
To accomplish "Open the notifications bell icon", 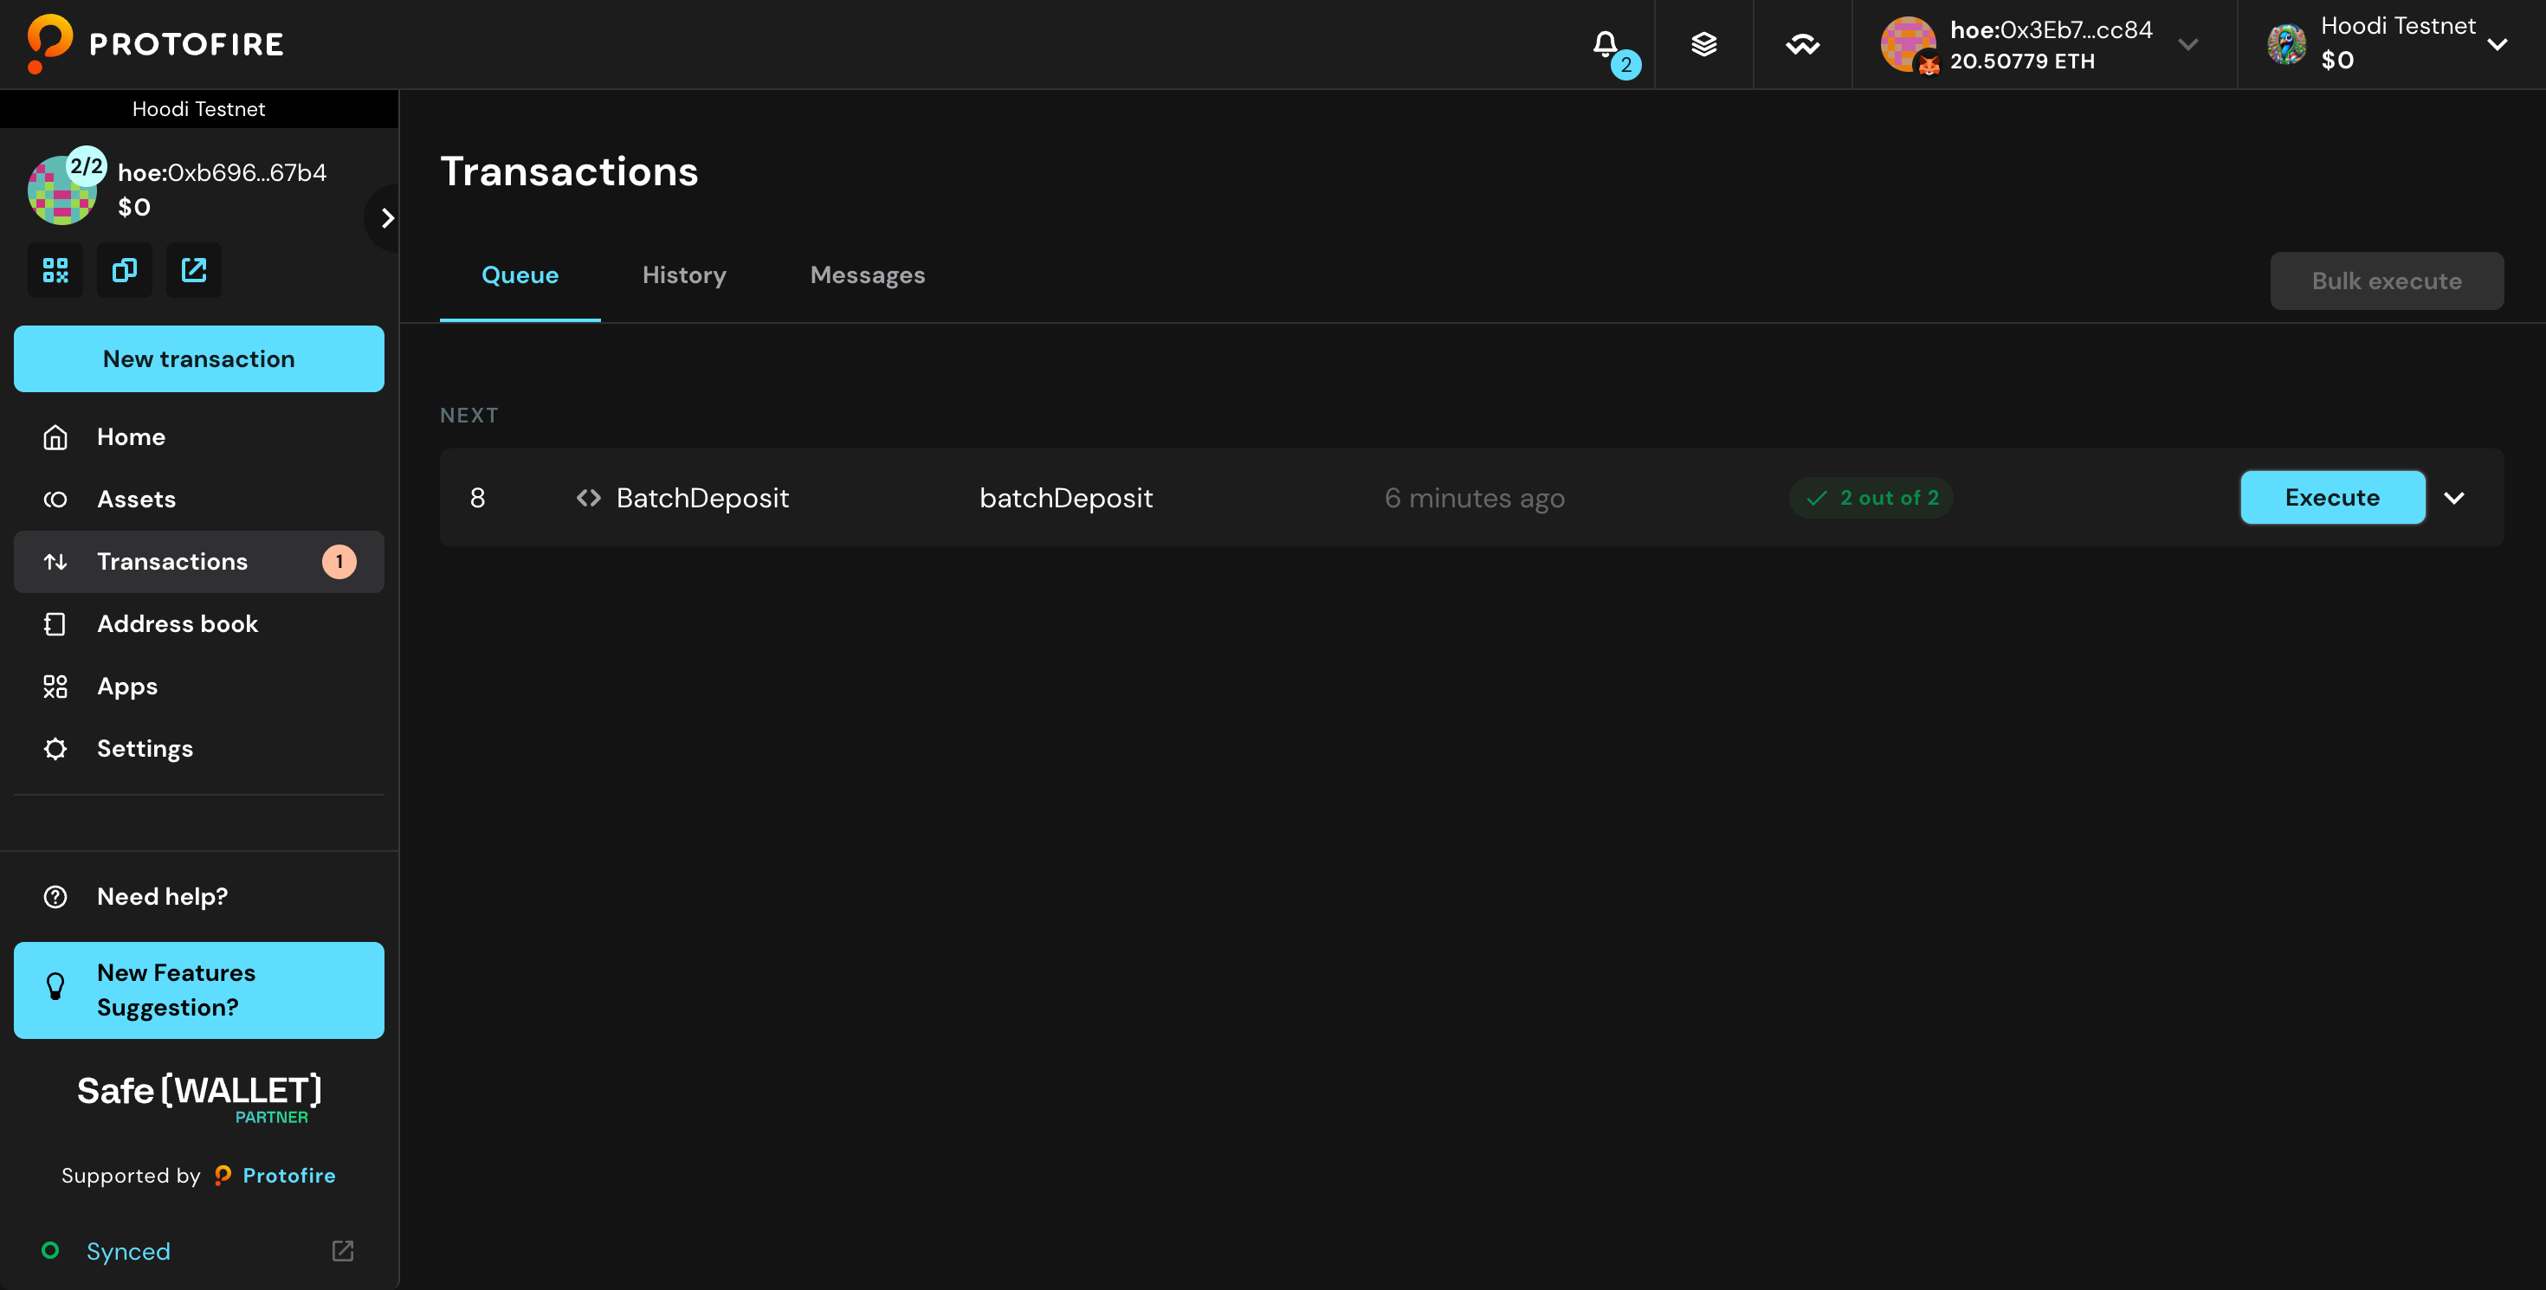I will point(1605,44).
